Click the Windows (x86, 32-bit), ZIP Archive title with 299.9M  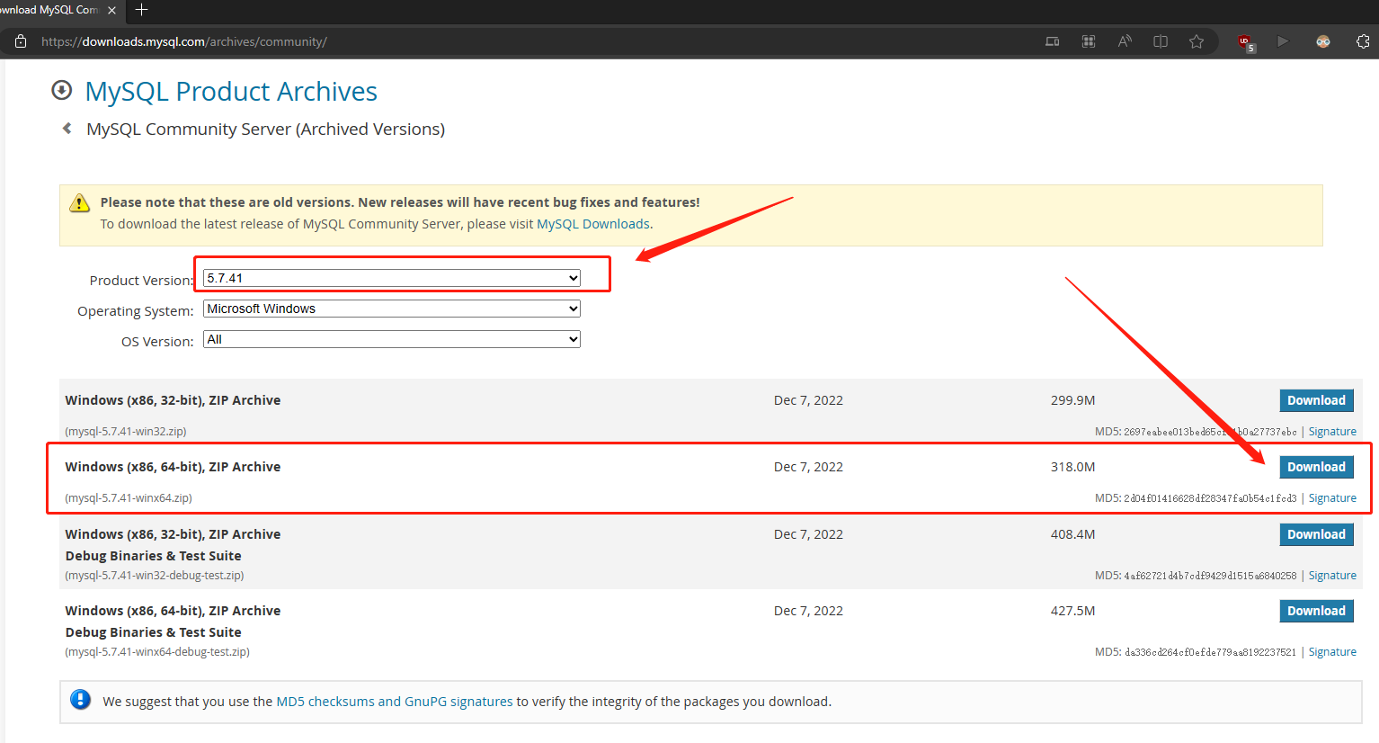coord(173,400)
